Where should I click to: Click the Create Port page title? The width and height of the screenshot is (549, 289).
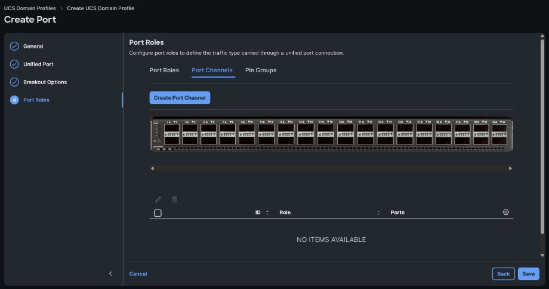[x=30, y=20]
